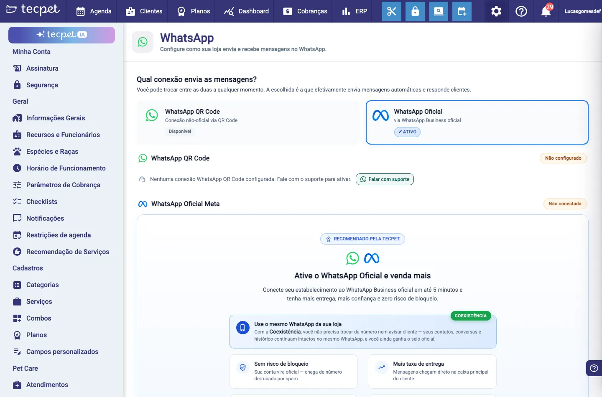Click the grid-plus icon beside Combos

click(17, 318)
